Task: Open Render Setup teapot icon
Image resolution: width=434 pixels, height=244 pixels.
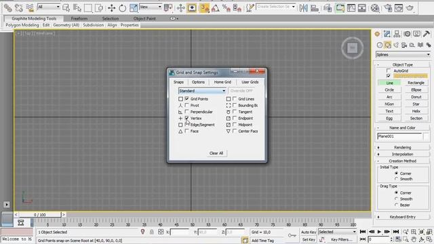Action: [388, 8]
